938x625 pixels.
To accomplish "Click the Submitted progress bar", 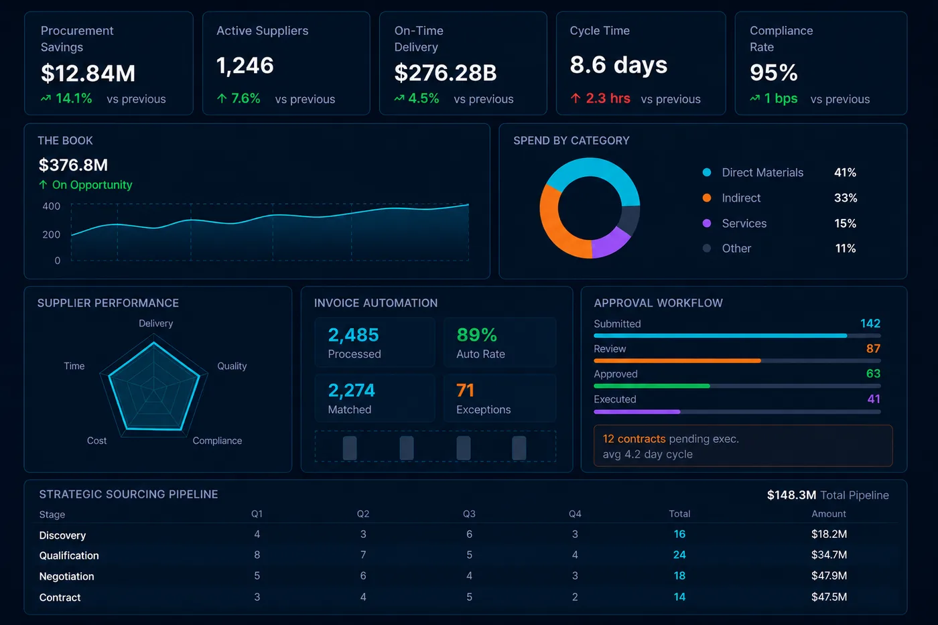I will pyautogui.click(x=737, y=336).
